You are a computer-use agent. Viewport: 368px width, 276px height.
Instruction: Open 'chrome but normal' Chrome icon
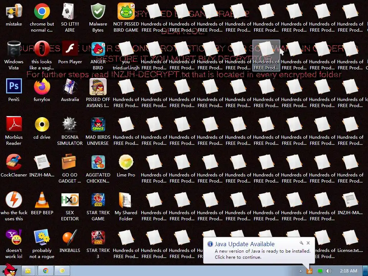tap(42, 11)
